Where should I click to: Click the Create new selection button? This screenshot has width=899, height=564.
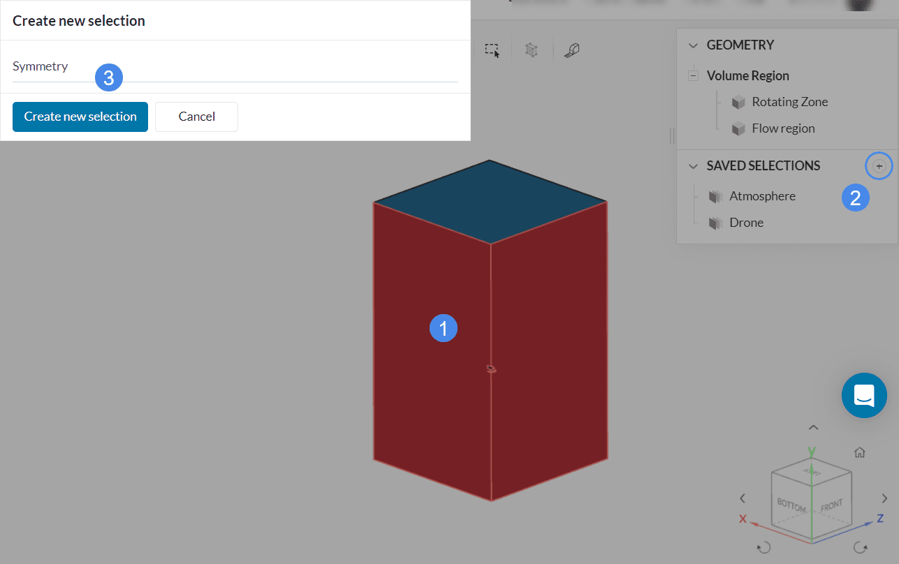(x=80, y=117)
